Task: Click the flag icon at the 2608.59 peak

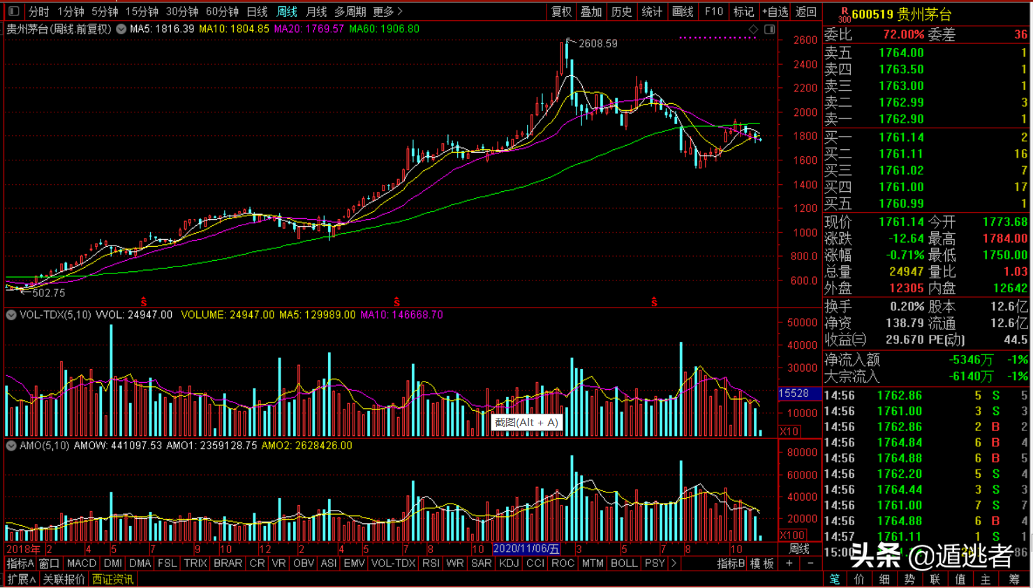Action: pos(568,42)
